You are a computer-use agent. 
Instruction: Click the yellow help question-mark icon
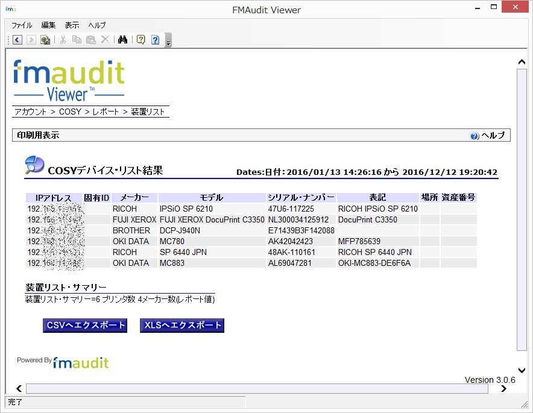pyautogui.click(x=140, y=40)
